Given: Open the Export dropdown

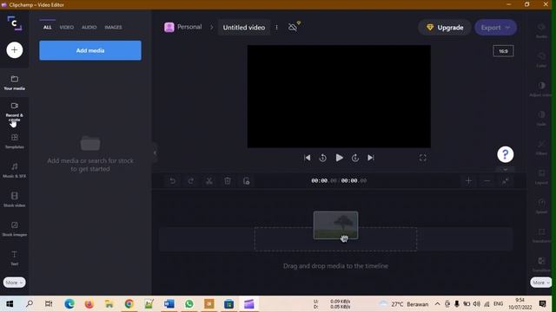Looking at the screenshot, I should click(x=496, y=27).
